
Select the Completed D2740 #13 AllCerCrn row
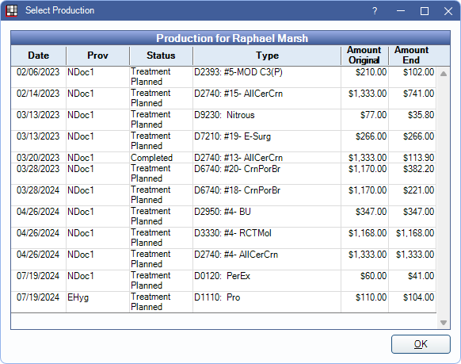(223, 158)
